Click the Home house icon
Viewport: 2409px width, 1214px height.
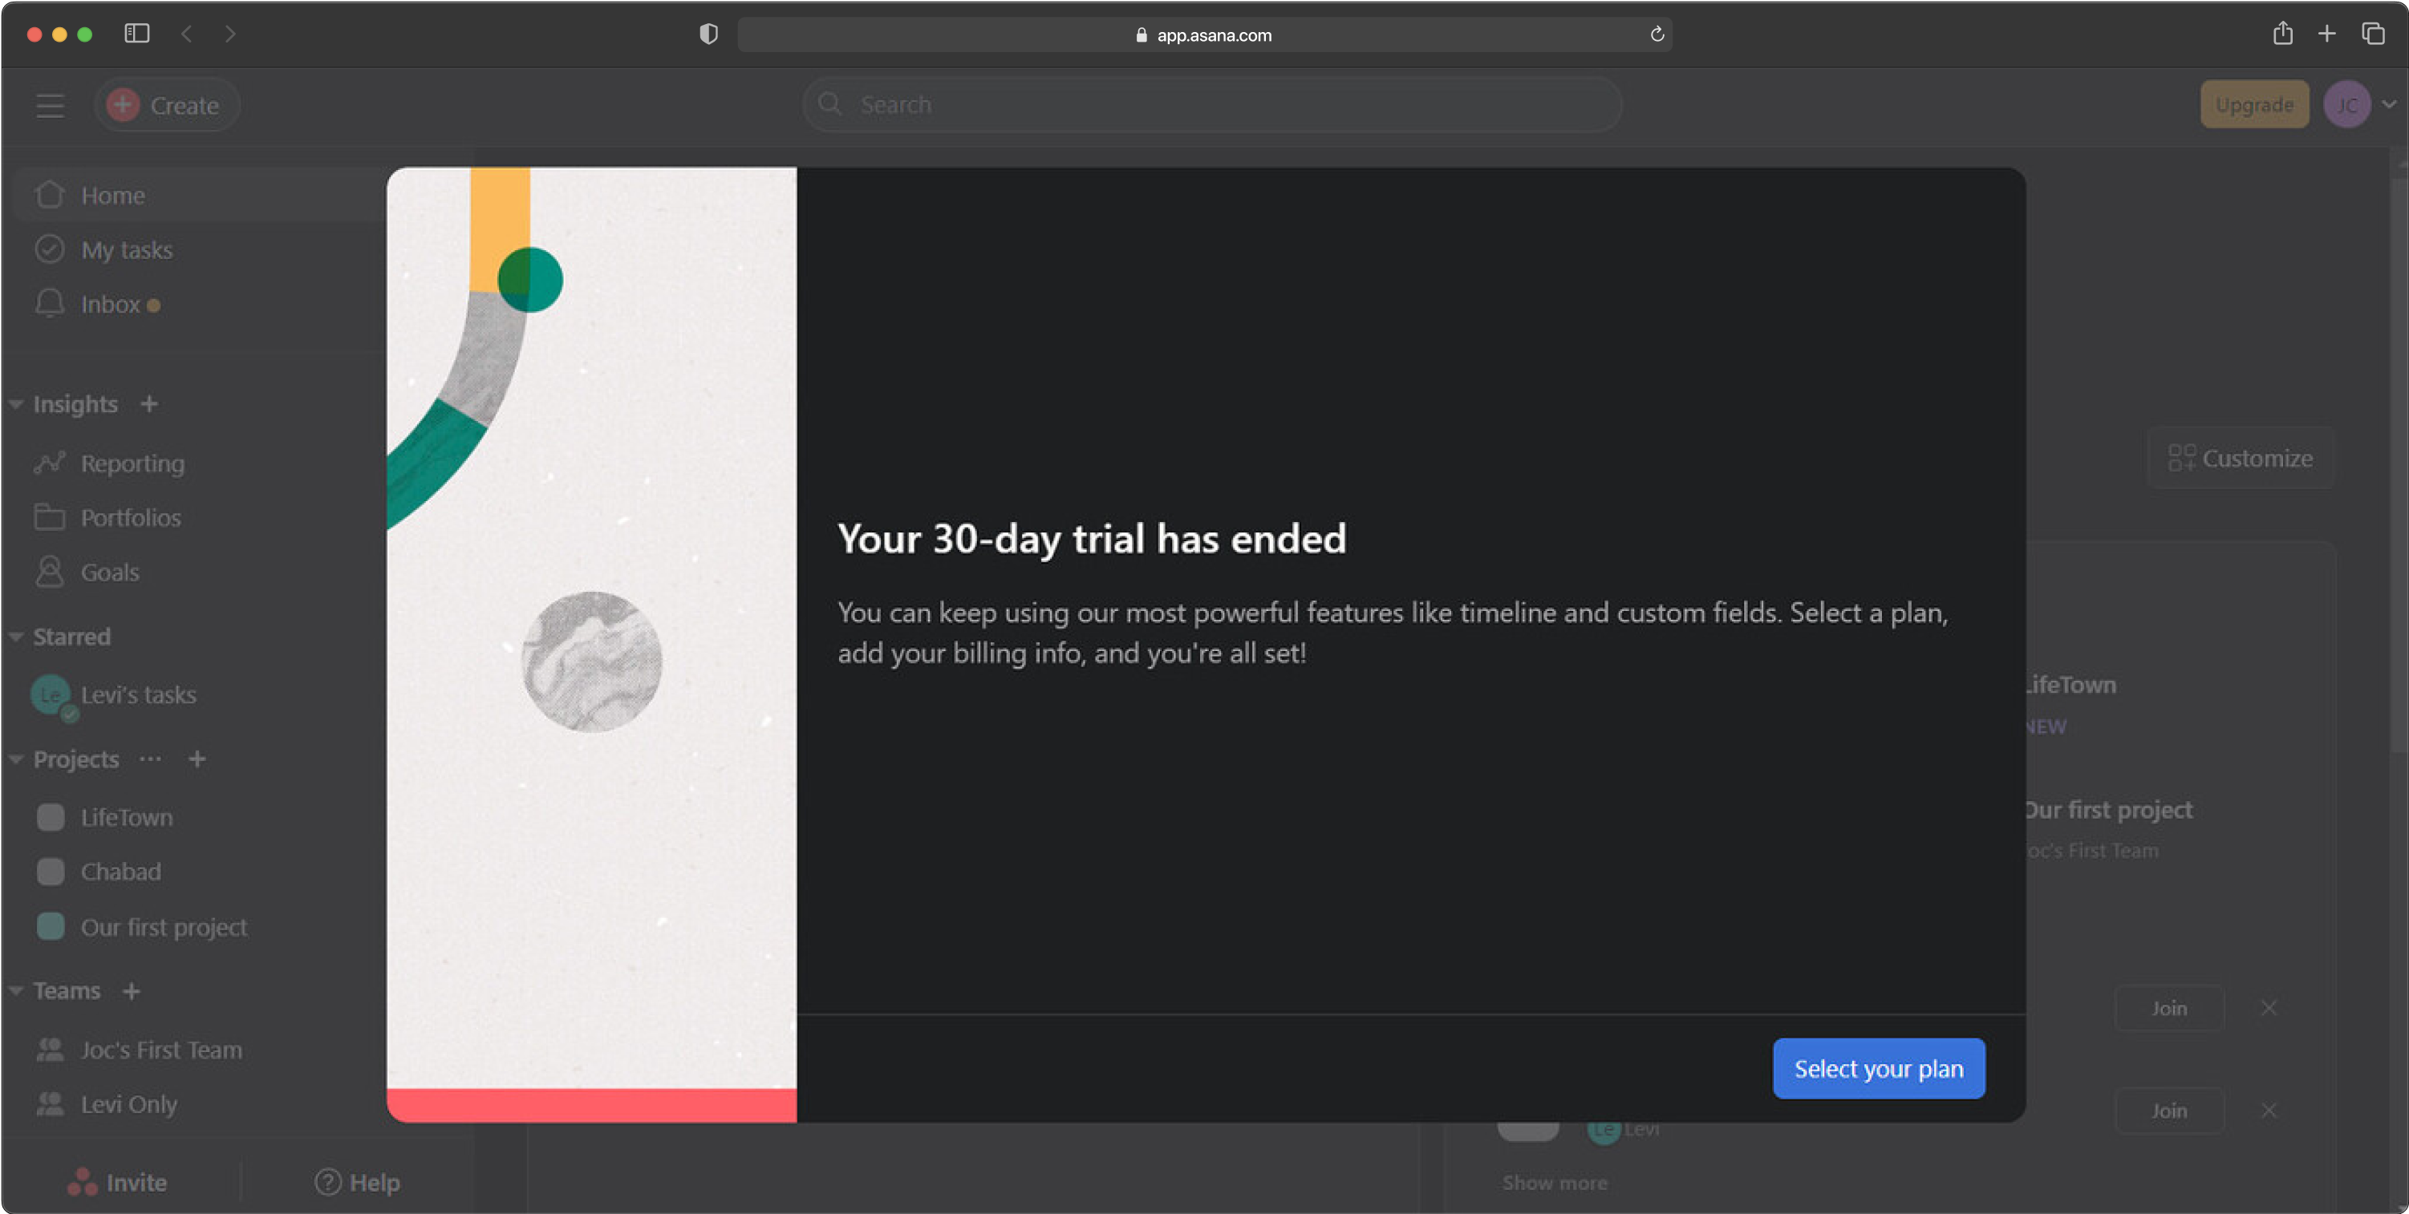(50, 194)
